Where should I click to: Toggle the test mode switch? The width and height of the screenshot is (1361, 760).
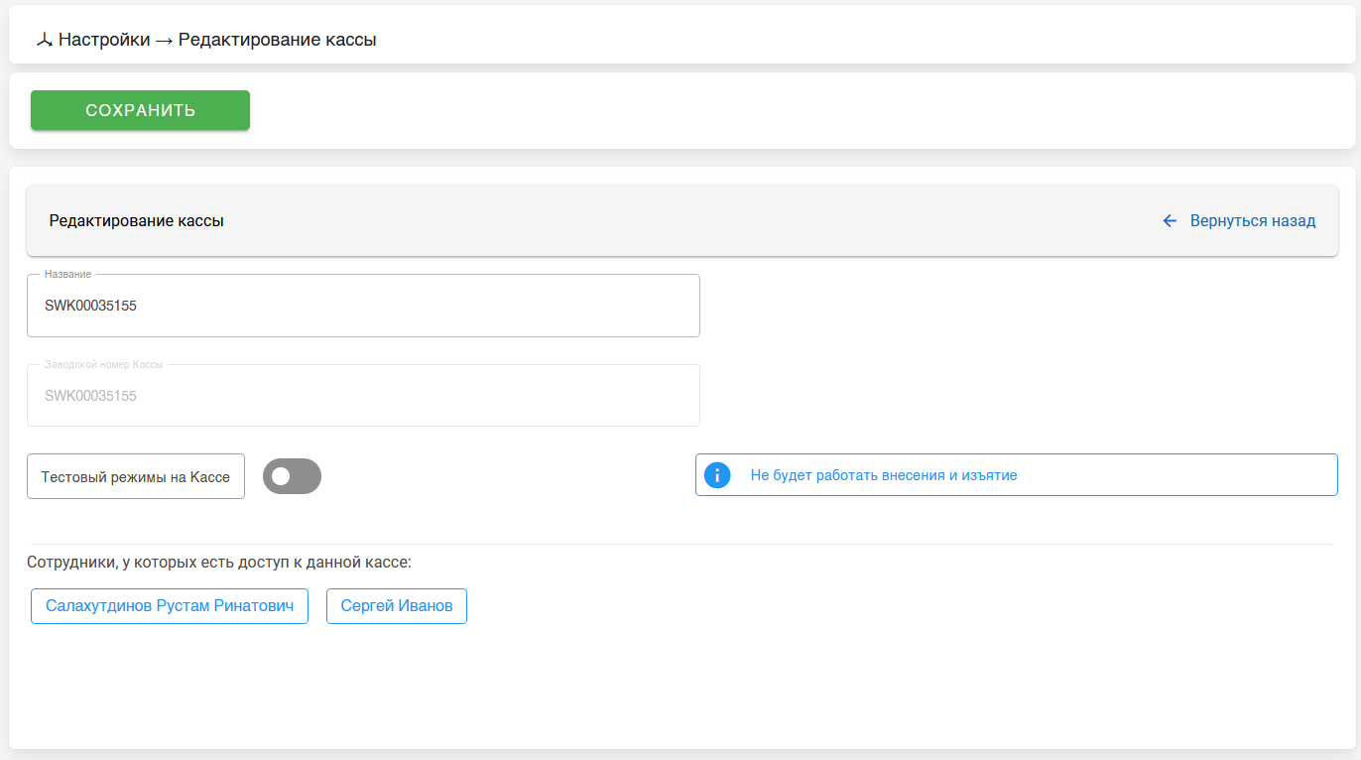coord(292,476)
